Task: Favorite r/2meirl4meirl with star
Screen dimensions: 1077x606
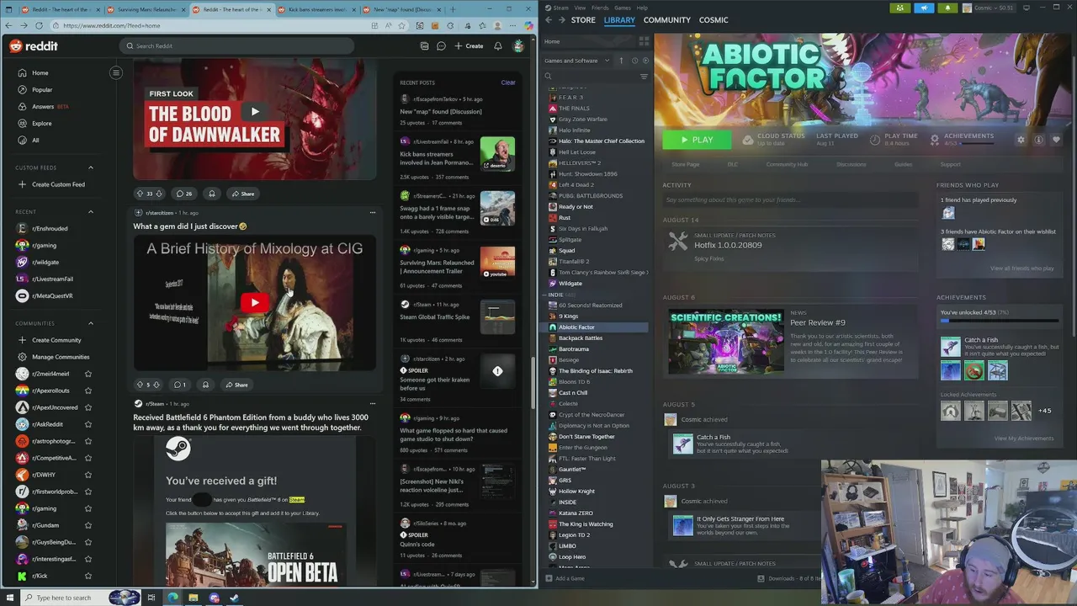Action: (88, 374)
